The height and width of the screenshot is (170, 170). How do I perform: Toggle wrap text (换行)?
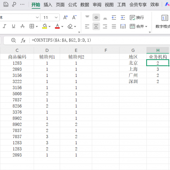point(137,18)
